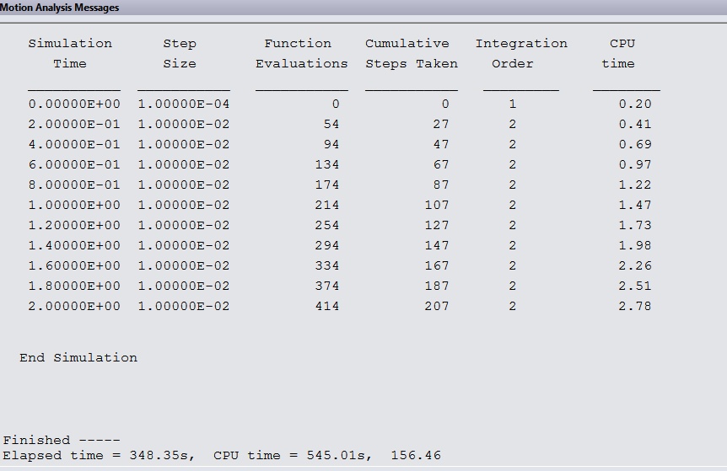
Task: Select the 1.00000E-04 step size value
Action: (184, 104)
